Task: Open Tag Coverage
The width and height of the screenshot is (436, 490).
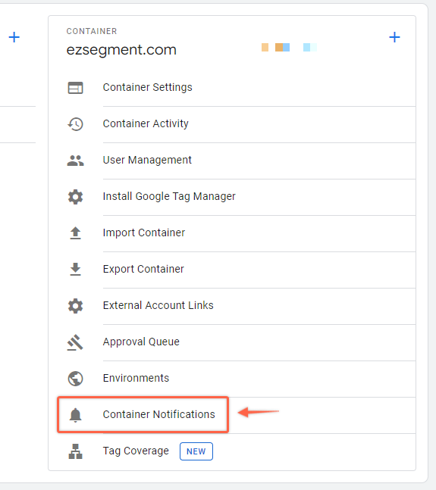Action: [136, 451]
